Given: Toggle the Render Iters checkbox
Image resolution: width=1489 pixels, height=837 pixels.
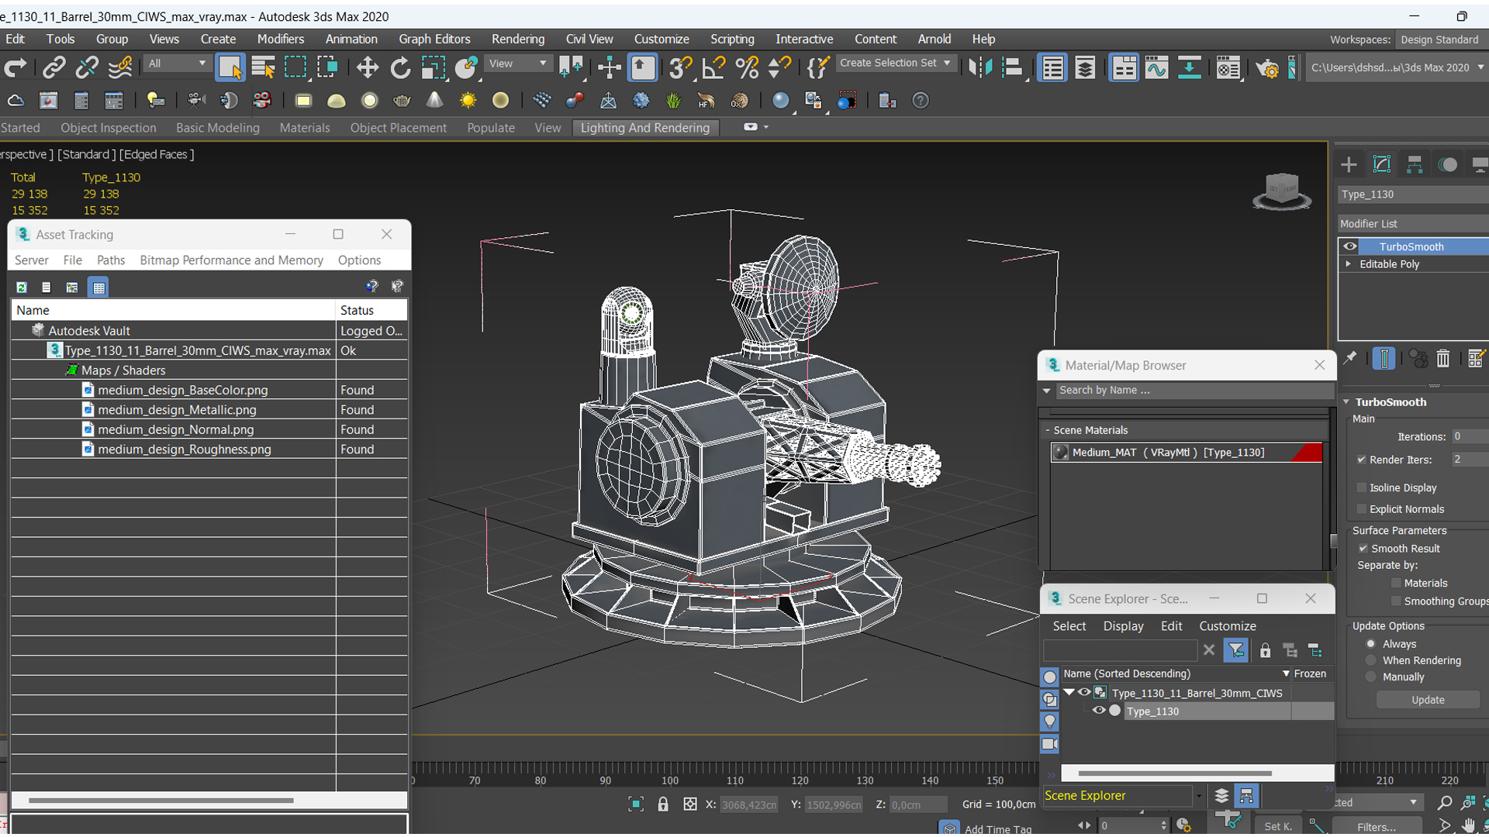Looking at the screenshot, I should (1362, 460).
